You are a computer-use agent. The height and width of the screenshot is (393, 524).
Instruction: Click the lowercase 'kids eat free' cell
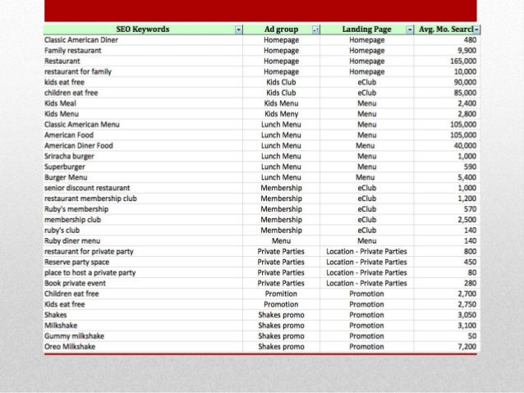point(143,82)
